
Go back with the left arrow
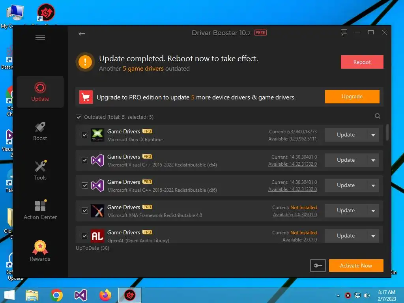click(82, 34)
